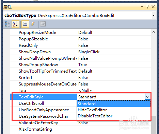Click the ReadOnly False value

[114, 45]
